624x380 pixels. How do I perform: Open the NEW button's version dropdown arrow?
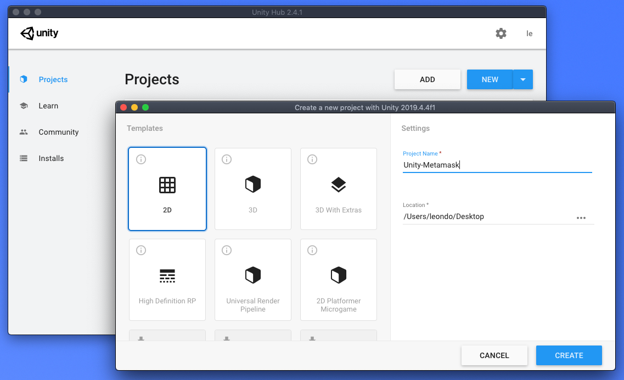pyautogui.click(x=522, y=79)
